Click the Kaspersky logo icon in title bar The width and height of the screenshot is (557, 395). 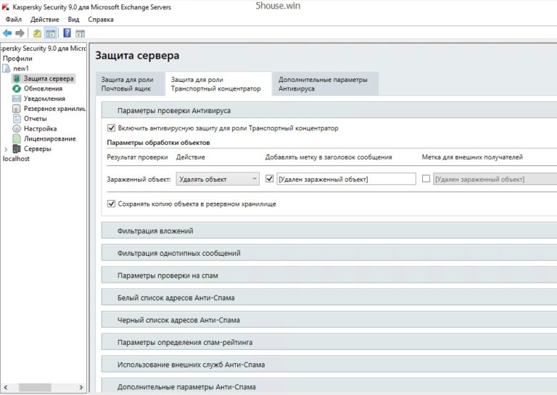[5, 7]
